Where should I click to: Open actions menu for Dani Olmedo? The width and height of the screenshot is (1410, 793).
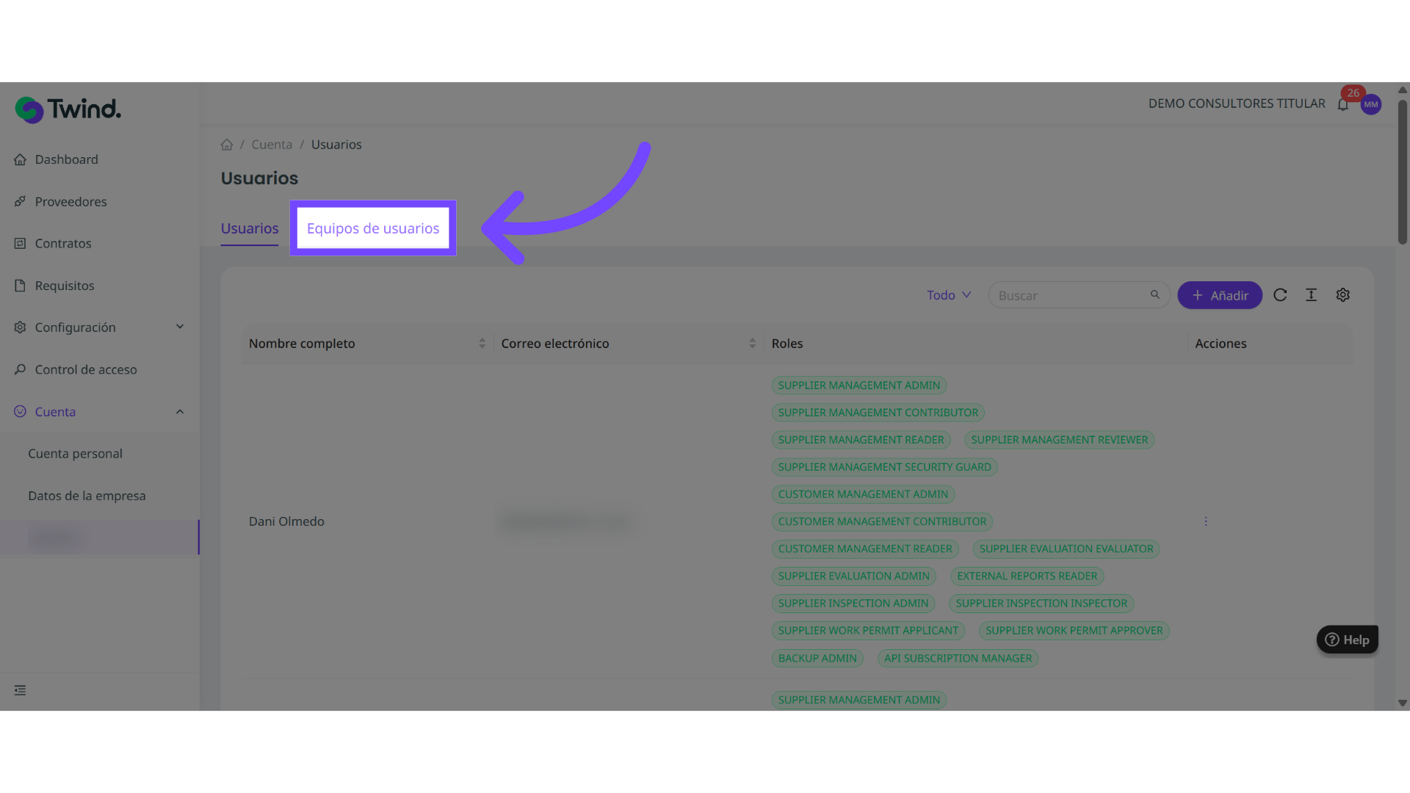coord(1205,521)
